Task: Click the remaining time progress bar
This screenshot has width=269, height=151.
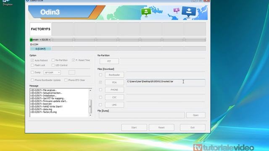Action: (40, 40)
